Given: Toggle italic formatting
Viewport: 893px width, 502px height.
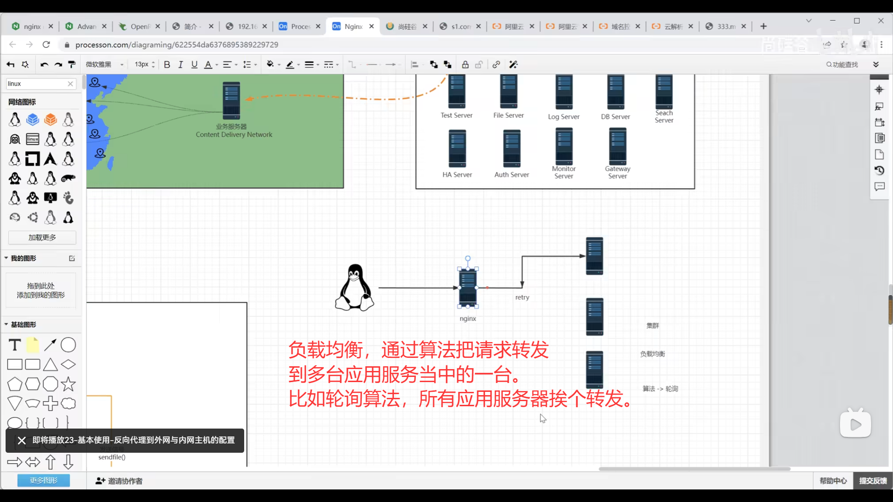Looking at the screenshot, I should pos(180,65).
